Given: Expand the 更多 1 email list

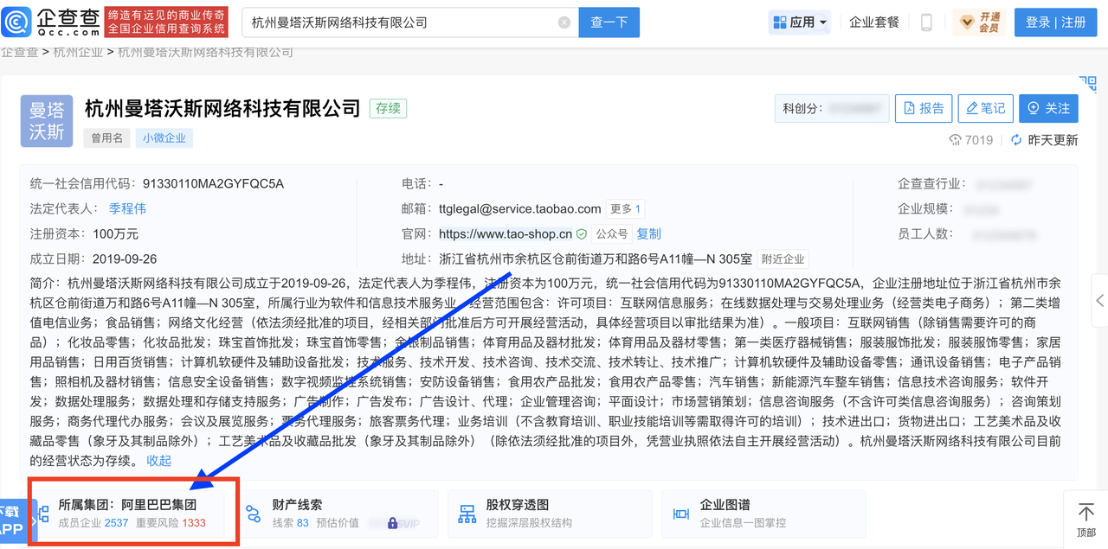Looking at the screenshot, I should click(625, 208).
